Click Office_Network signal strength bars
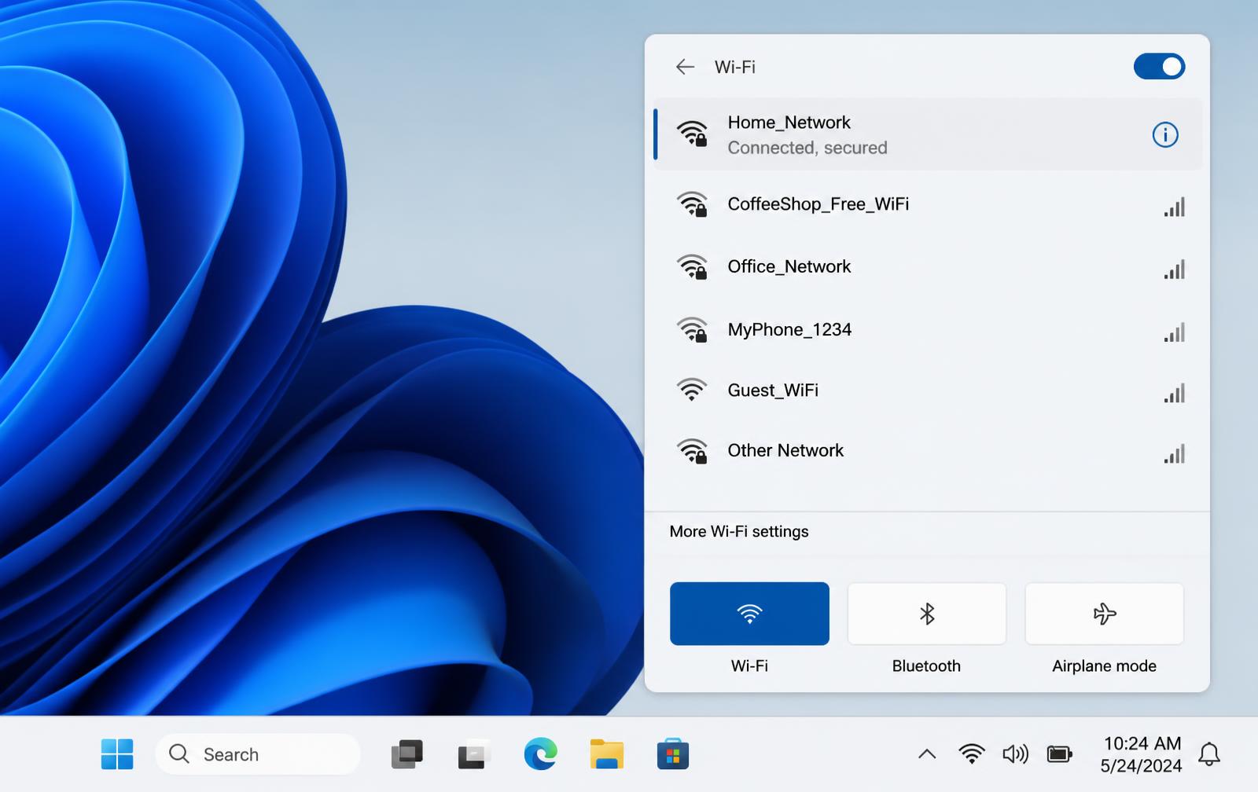 tap(1175, 269)
